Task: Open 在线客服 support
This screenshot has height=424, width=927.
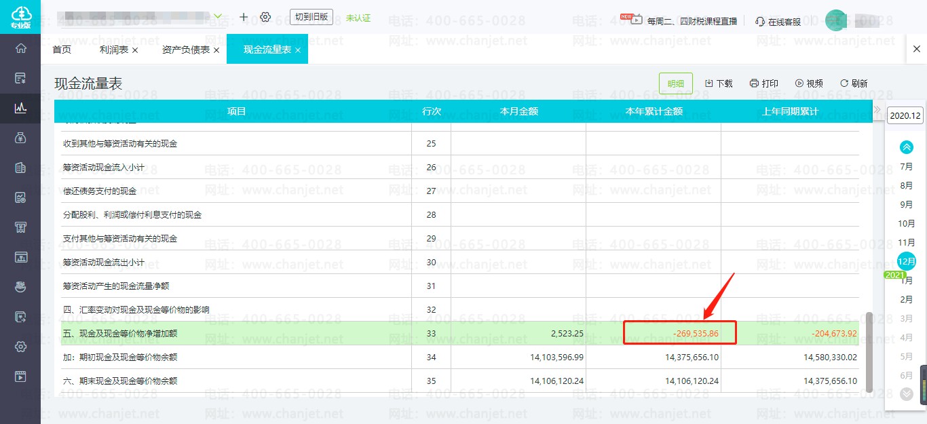Action: tap(778, 22)
